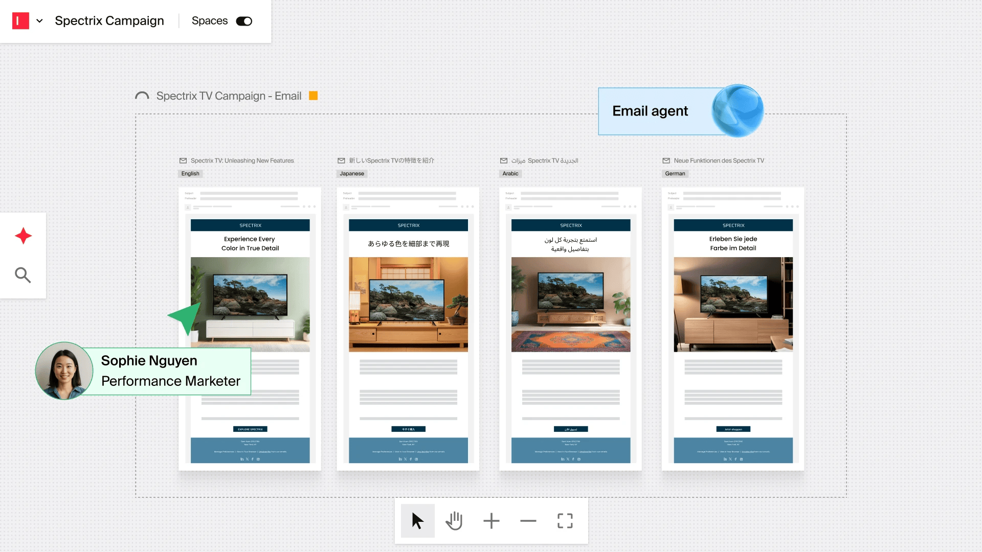Select the arrow pointer tool
982x552 pixels.
coord(417,521)
